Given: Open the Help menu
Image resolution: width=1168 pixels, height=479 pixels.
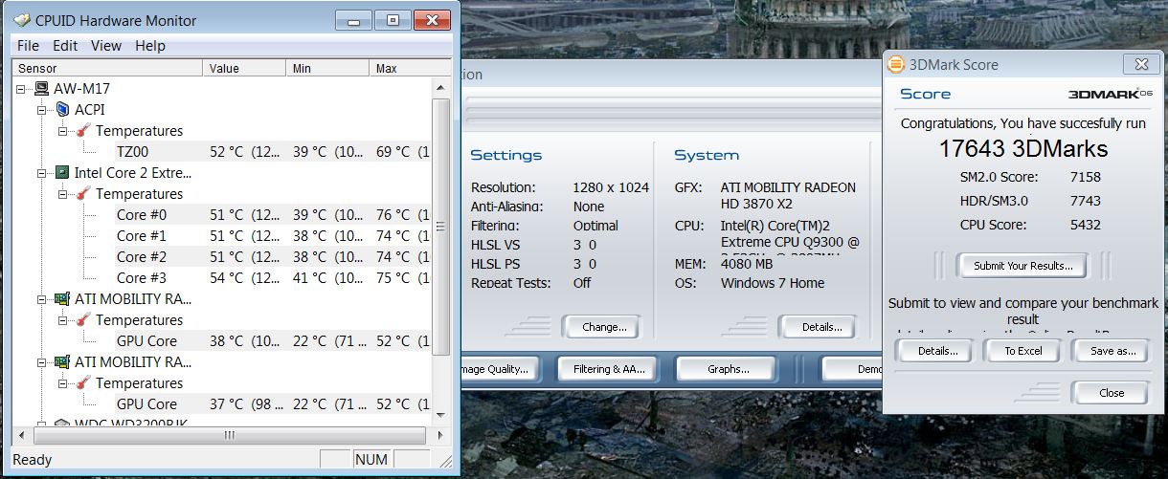Looking at the screenshot, I should tap(150, 46).
